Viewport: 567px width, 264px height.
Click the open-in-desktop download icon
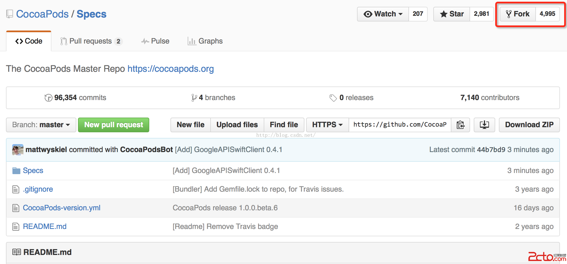pos(484,125)
